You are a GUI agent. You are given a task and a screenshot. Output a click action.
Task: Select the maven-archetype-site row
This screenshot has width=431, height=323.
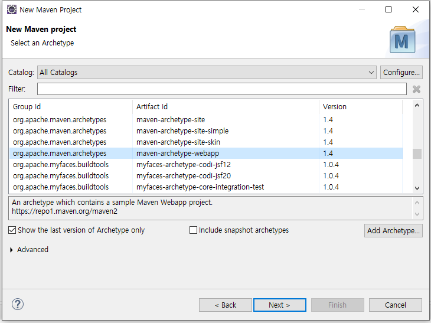[x=206, y=120]
